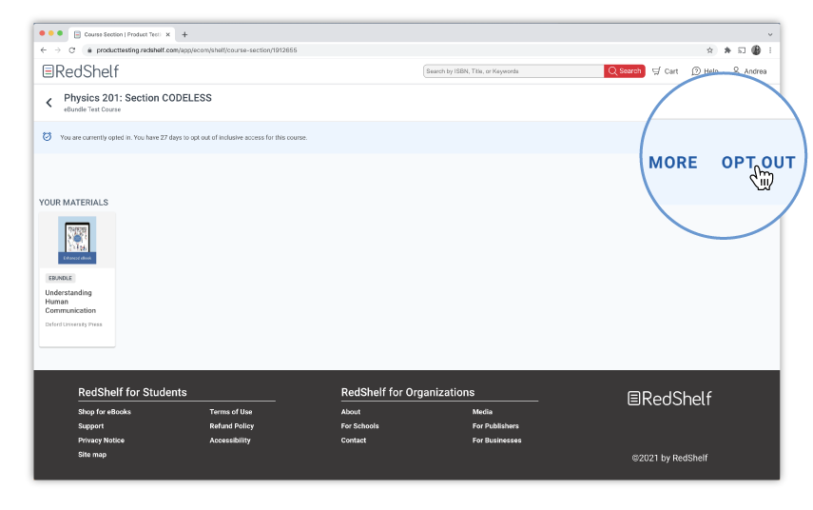Click the Search by ISBN, Title, or Keywords field
This screenshot has height=510, width=813.
click(x=513, y=71)
